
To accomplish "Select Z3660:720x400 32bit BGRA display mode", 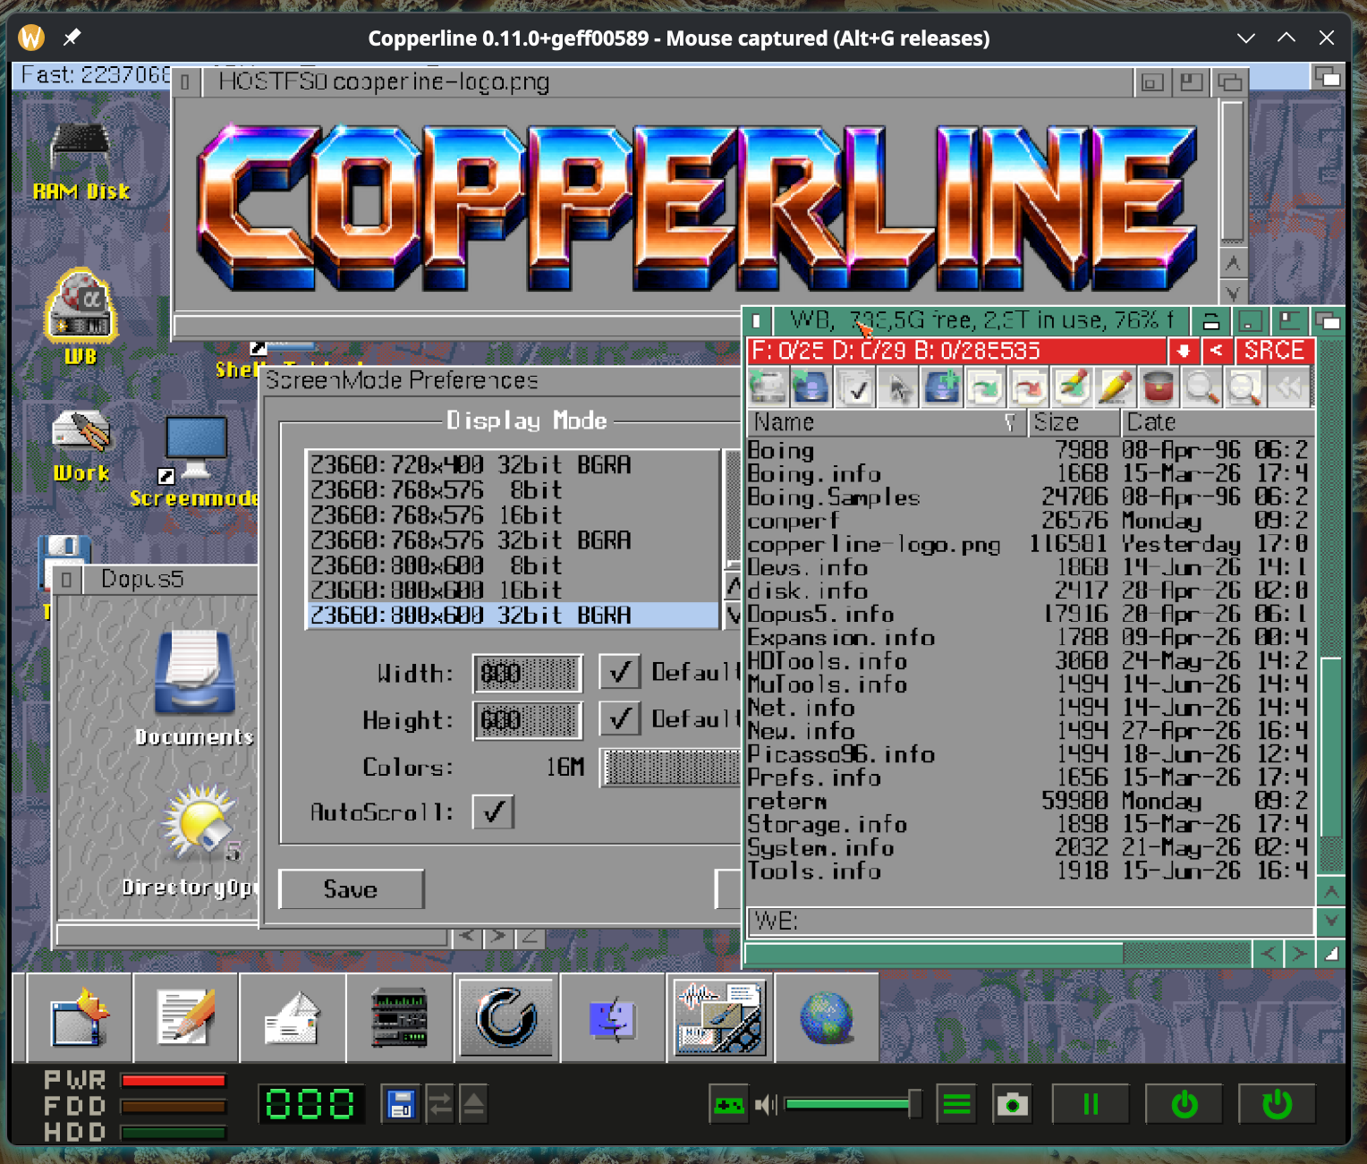I will click(x=513, y=464).
